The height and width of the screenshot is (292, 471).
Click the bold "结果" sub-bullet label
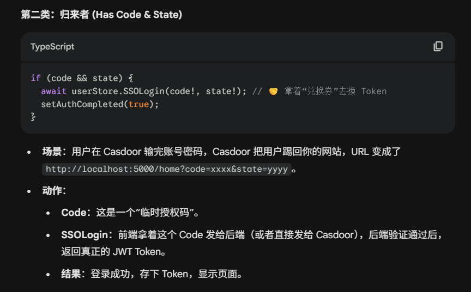[x=71, y=274]
